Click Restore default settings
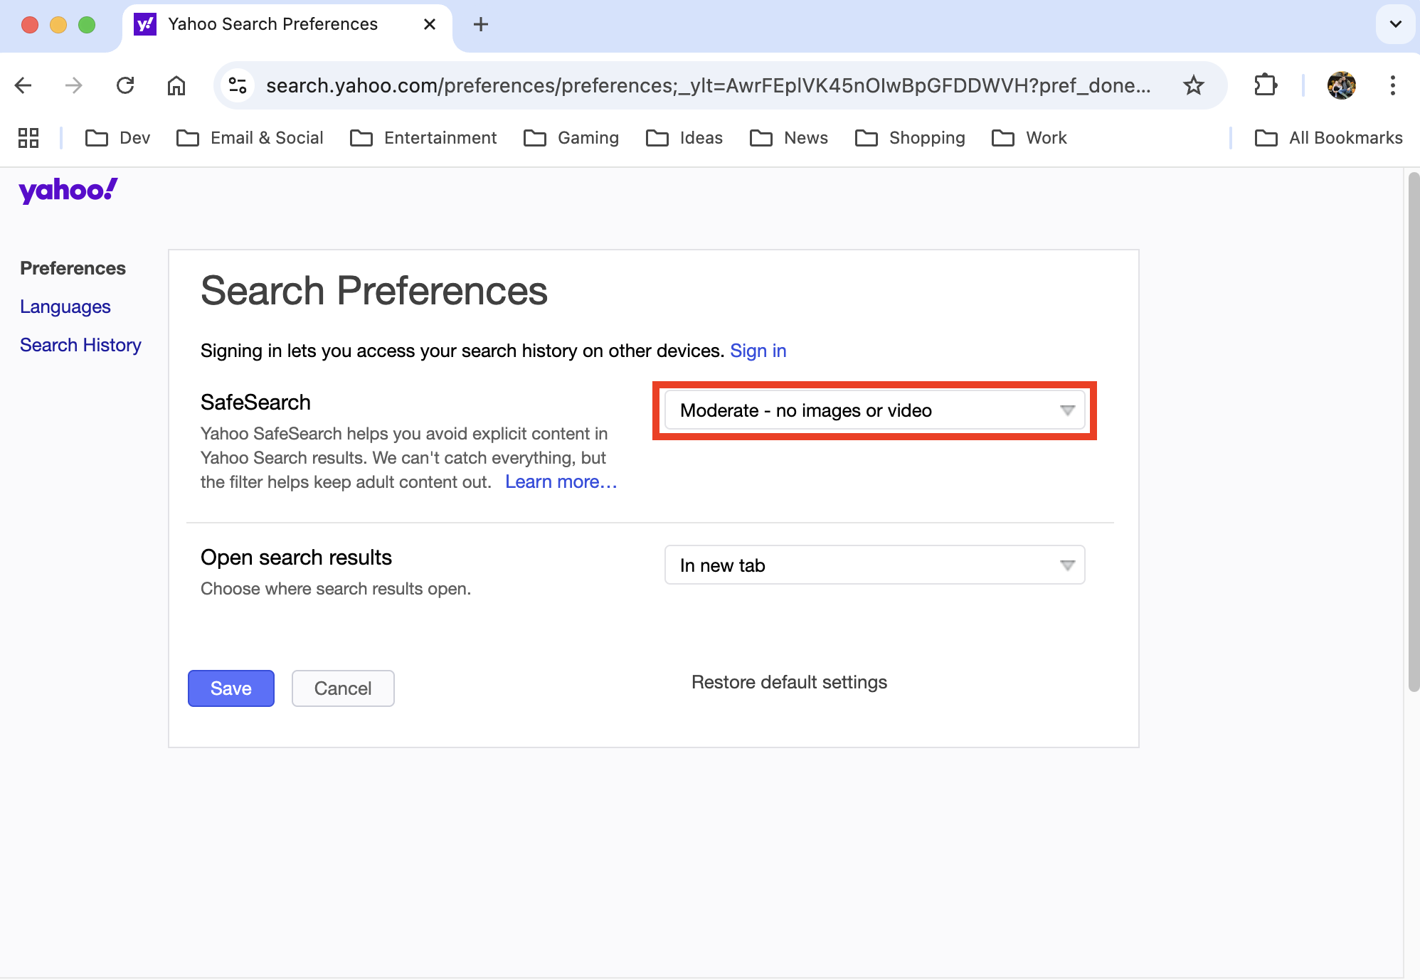The image size is (1420, 980). coord(789,683)
